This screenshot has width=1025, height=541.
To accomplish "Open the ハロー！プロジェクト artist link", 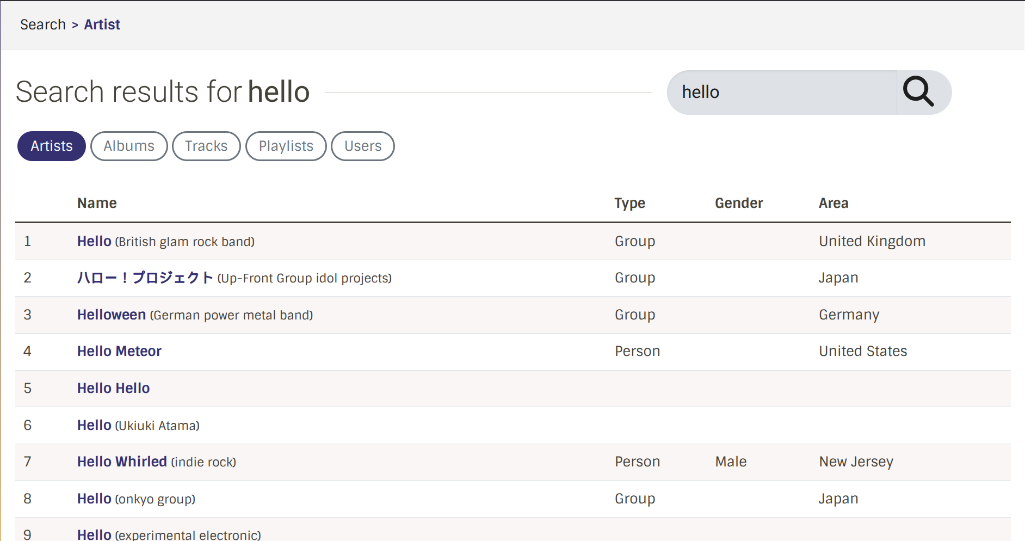I will pos(145,278).
